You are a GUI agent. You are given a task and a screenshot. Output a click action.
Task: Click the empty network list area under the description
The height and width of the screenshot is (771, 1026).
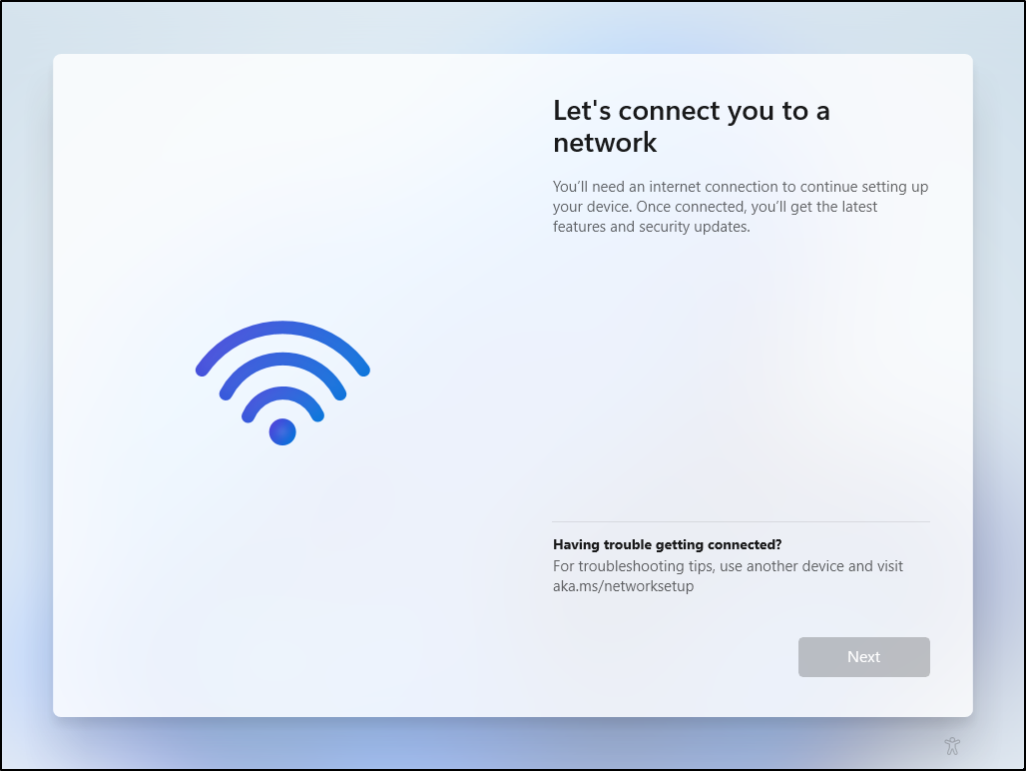(741, 379)
